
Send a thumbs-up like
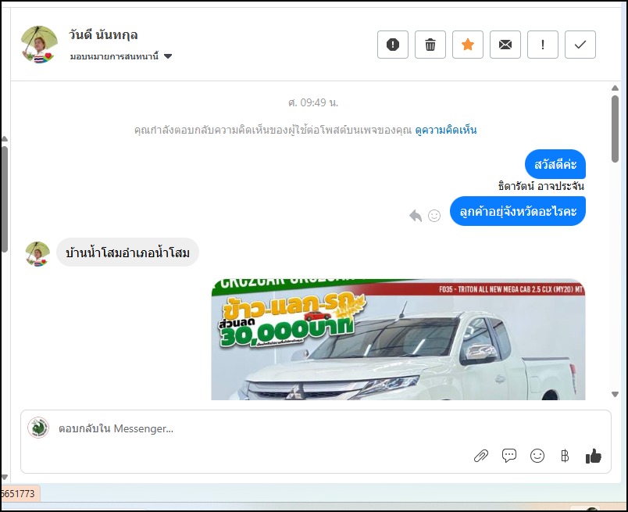point(593,456)
